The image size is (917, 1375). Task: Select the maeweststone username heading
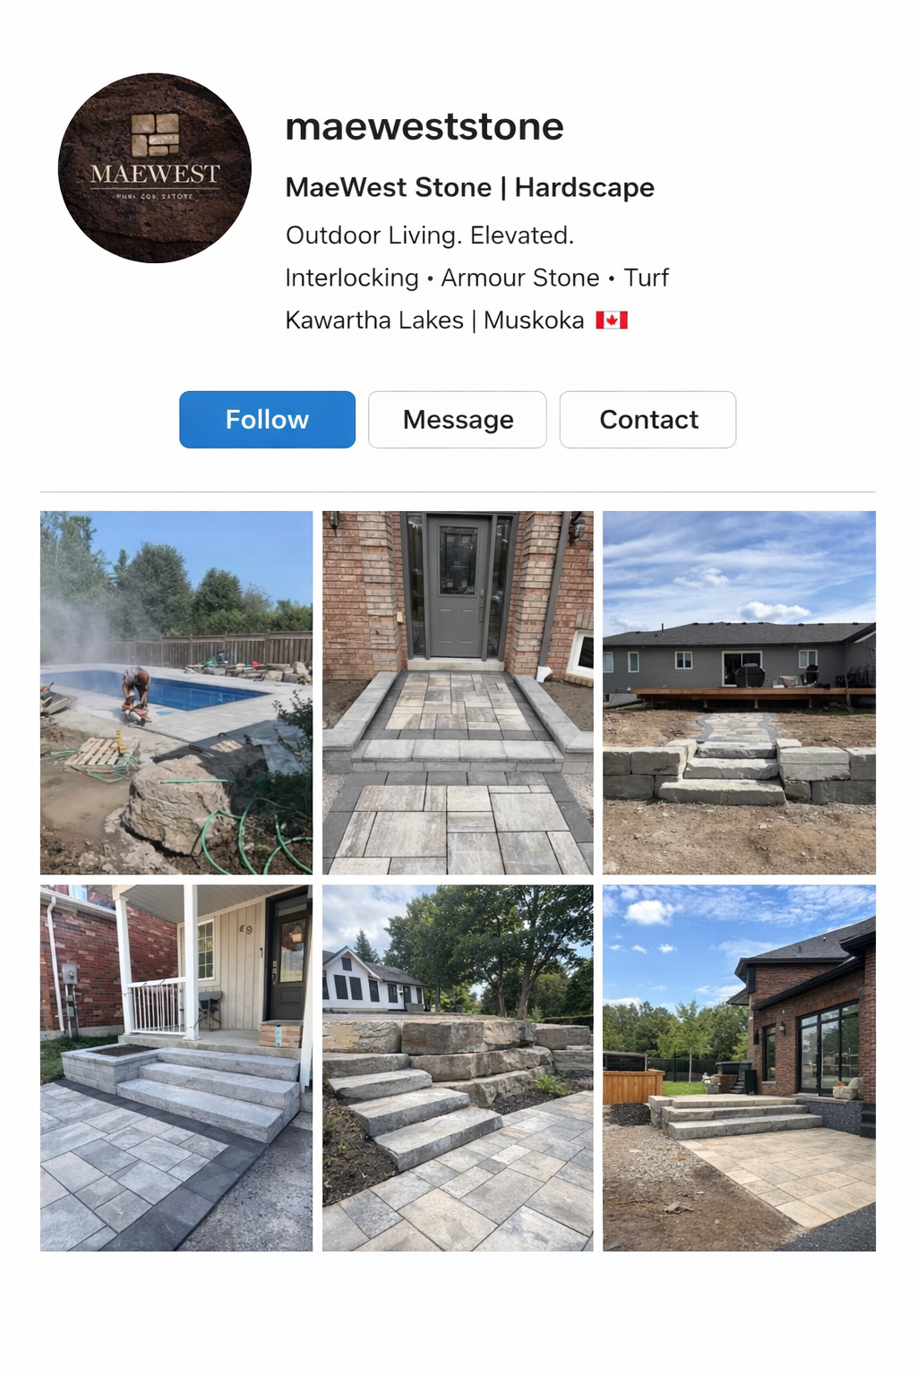click(424, 126)
